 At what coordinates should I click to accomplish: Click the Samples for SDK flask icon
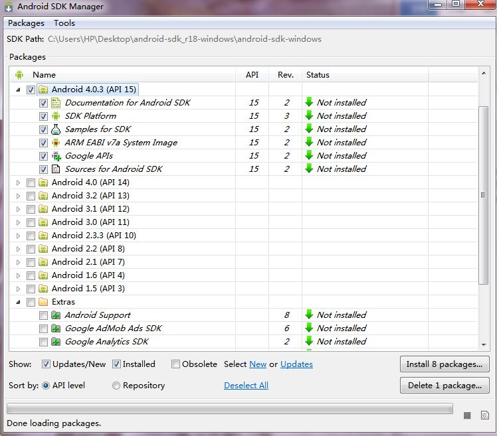(56, 129)
